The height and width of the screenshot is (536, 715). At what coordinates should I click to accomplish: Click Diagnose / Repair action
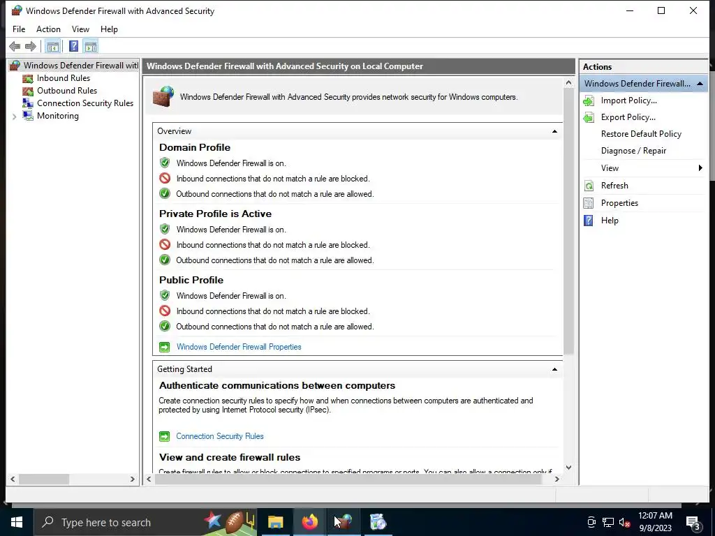[x=633, y=151]
